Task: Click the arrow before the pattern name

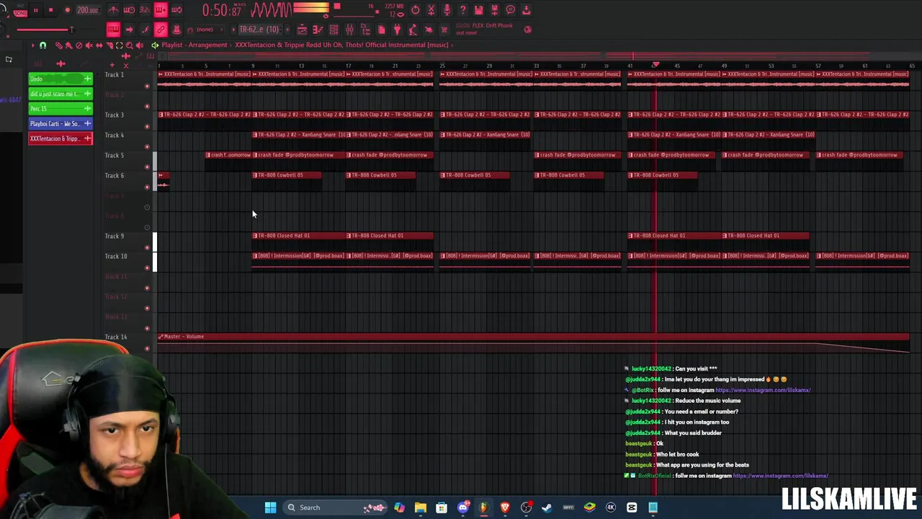Action: pyautogui.click(x=233, y=30)
